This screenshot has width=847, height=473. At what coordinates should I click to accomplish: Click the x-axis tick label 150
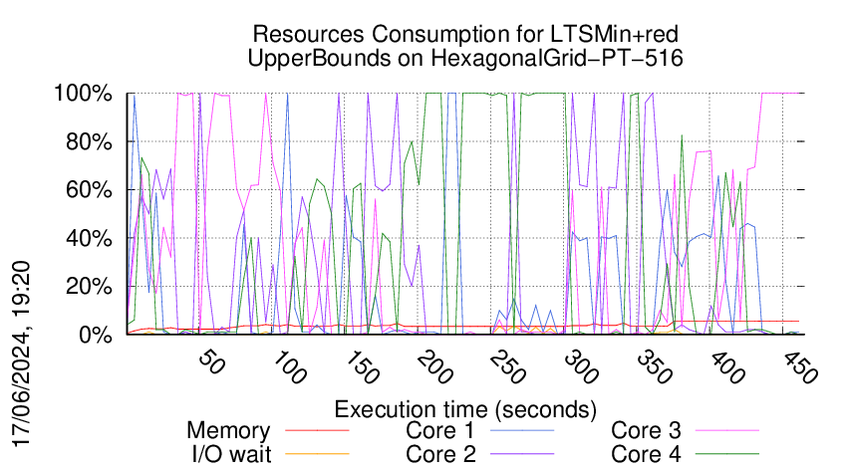coord(362,367)
